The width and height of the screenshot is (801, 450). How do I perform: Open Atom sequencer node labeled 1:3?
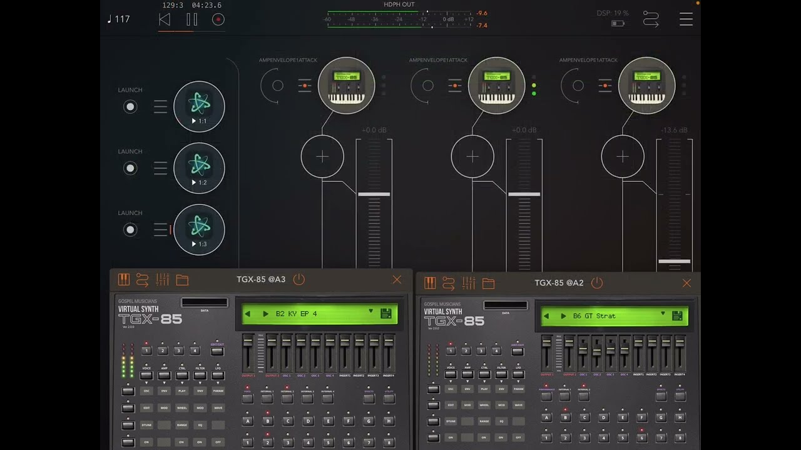click(x=199, y=229)
